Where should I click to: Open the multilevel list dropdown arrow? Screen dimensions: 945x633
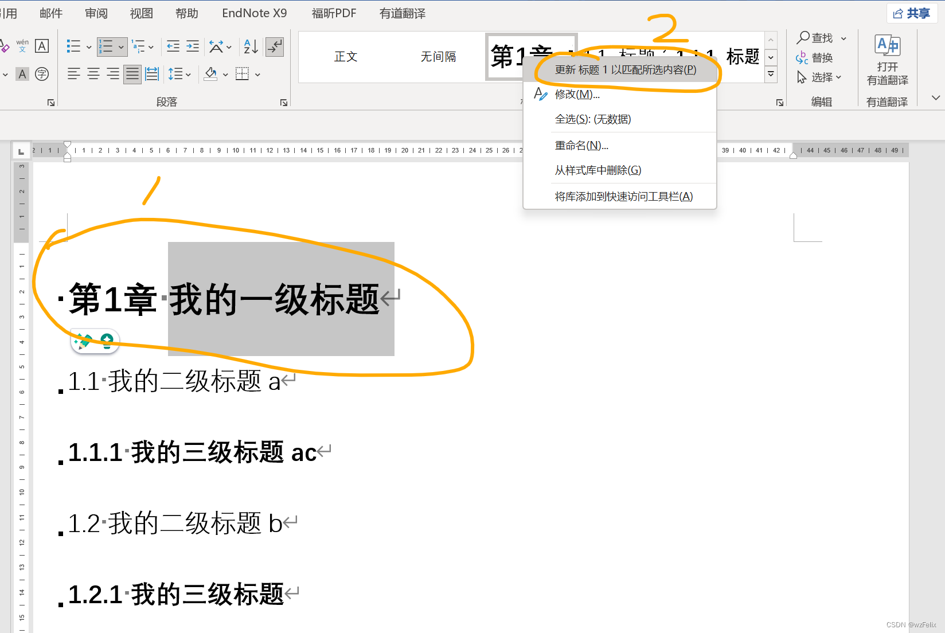151,47
